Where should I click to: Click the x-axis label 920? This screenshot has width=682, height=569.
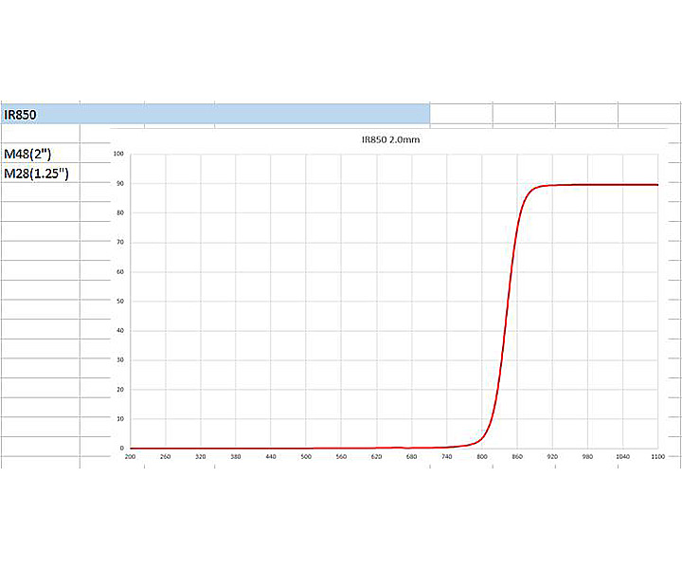click(552, 458)
